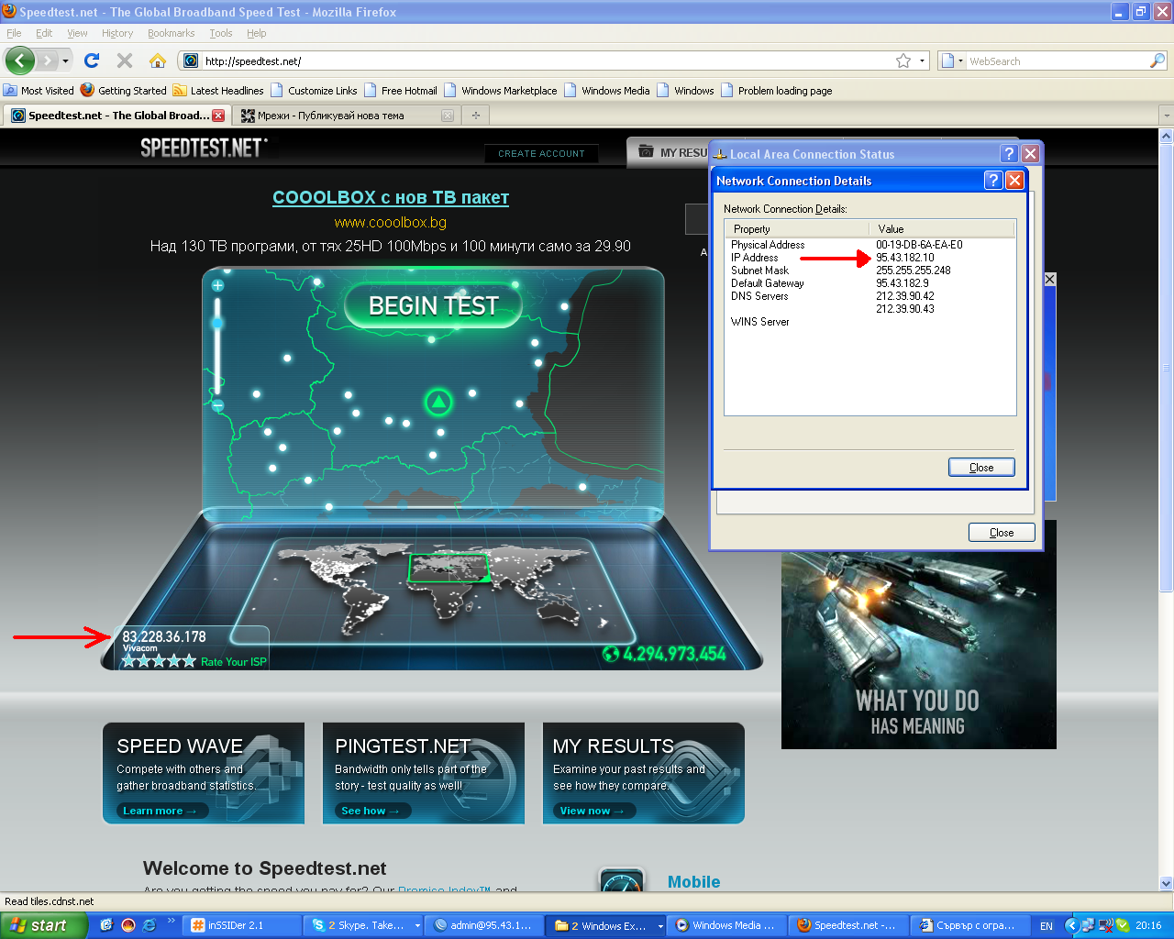Open the Edit menu
1174x939 pixels.
point(44,33)
